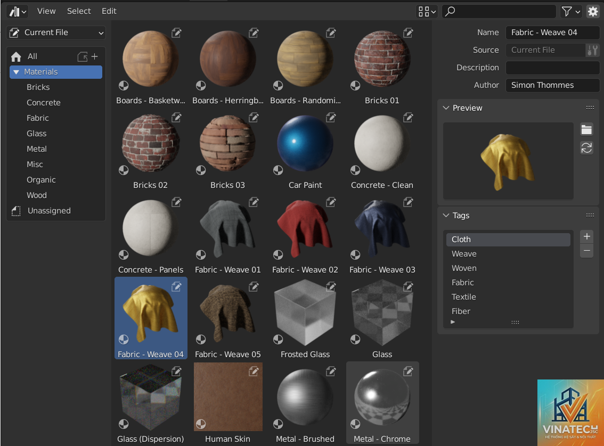Select the Human Skin material

coord(228,397)
